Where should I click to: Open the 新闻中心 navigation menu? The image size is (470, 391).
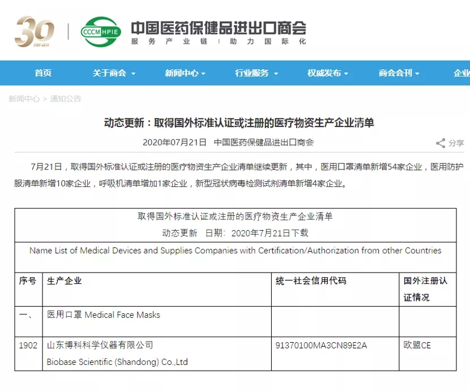click(x=181, y=73)
